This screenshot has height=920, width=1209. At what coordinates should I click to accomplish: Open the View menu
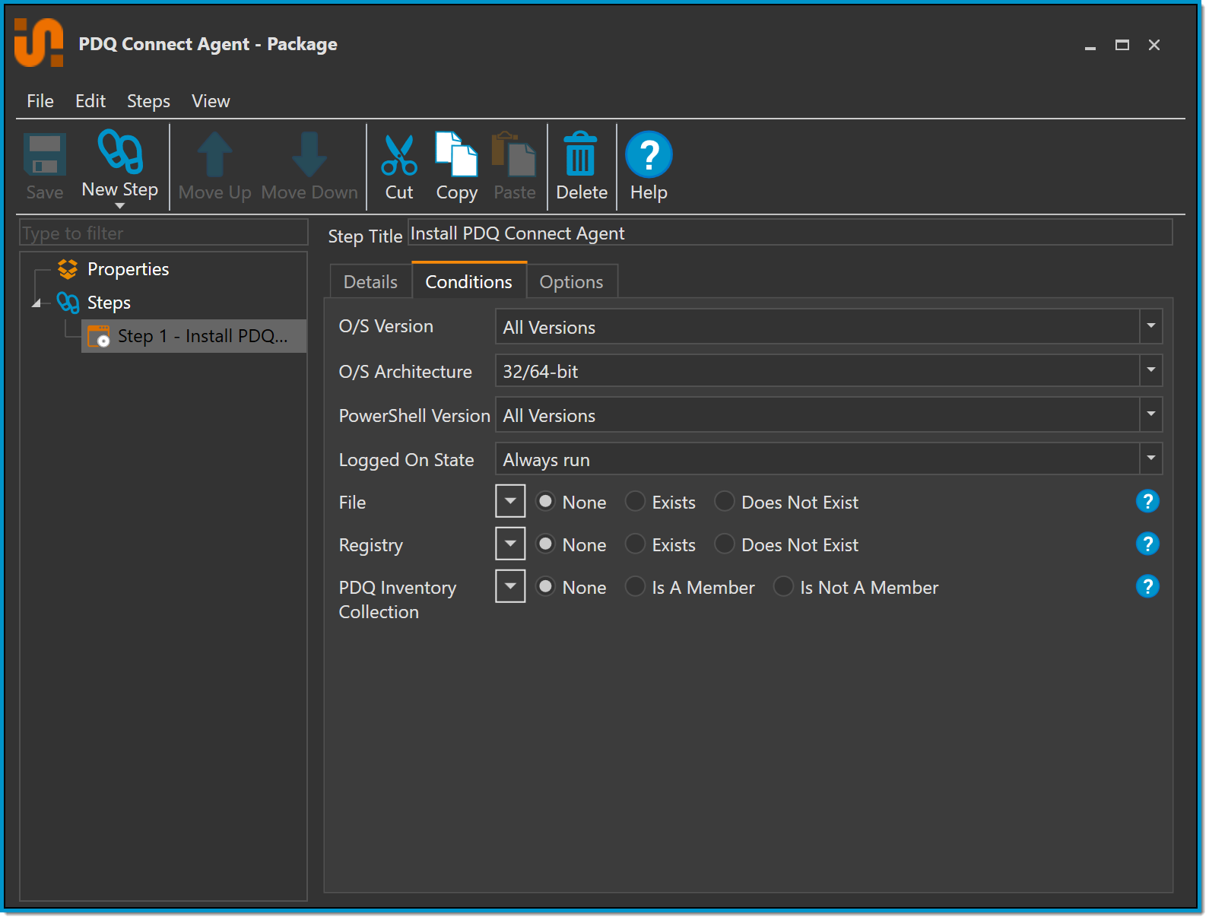pyautogui.click(x=211, y=101)
